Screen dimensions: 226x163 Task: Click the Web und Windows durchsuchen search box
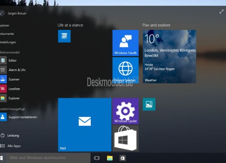click(48, 158)
